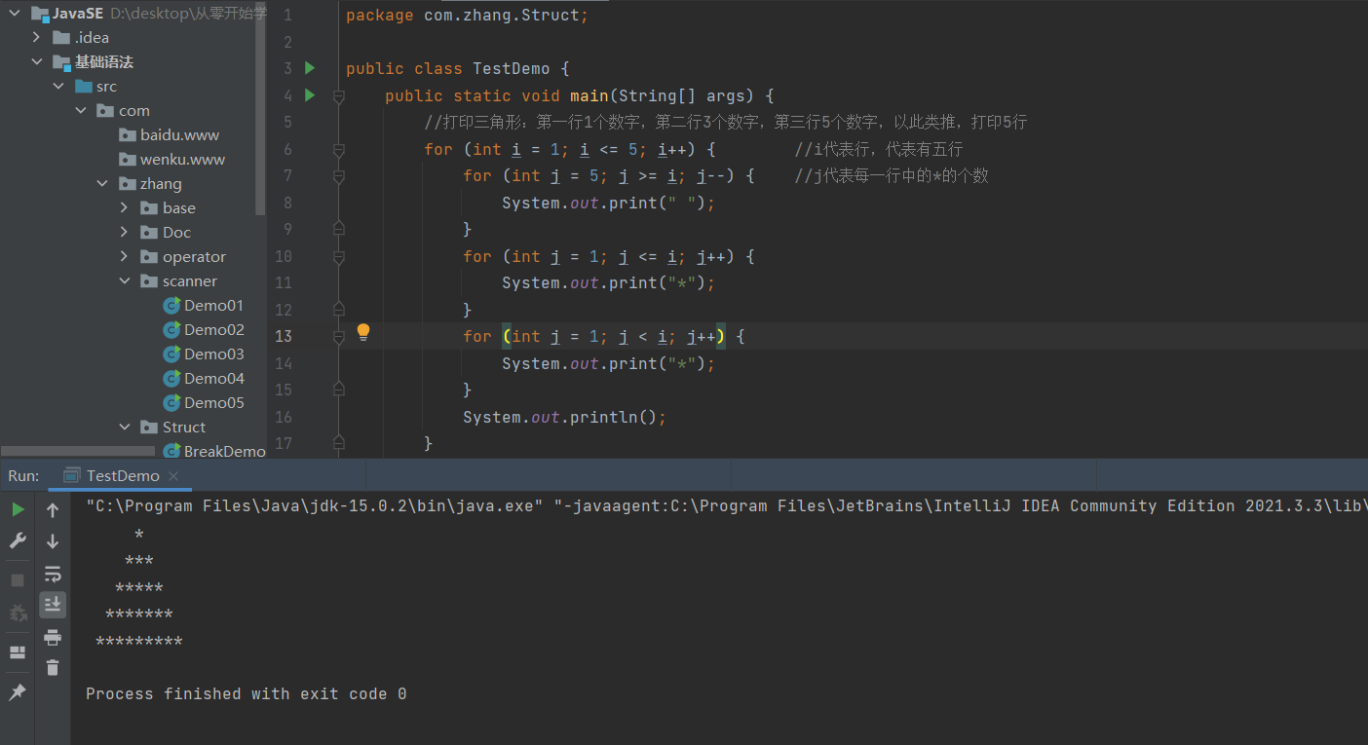Switch to the TestDemo run tab
1368x745 pixels.
tap(122, 476)
